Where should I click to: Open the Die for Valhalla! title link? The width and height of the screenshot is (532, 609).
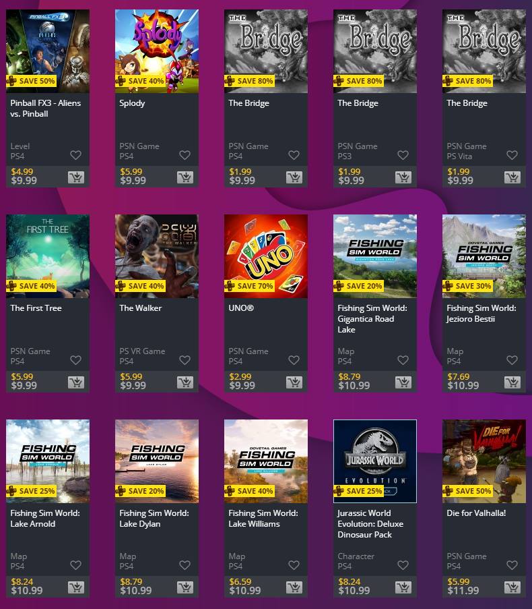point(476,513)
